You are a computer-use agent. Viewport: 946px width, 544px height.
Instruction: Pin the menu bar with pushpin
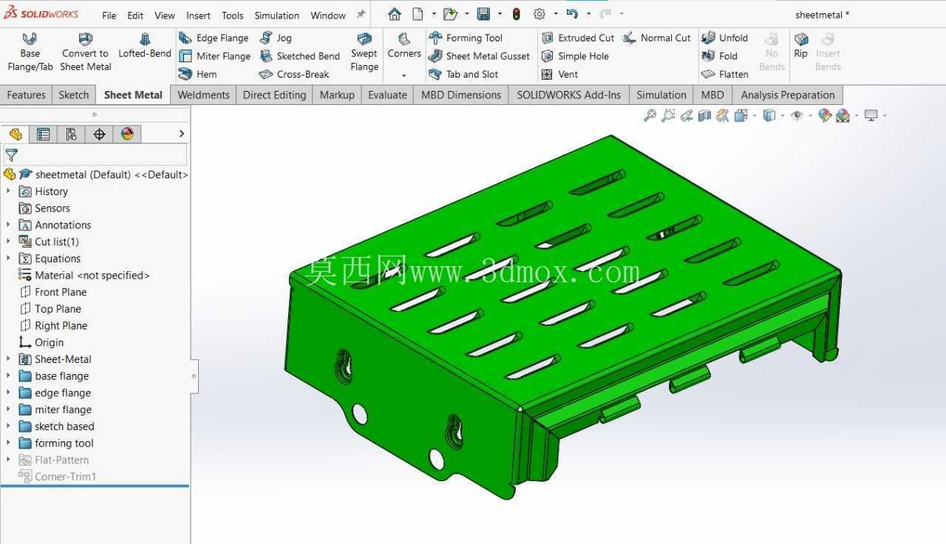[x=361, y=14]
